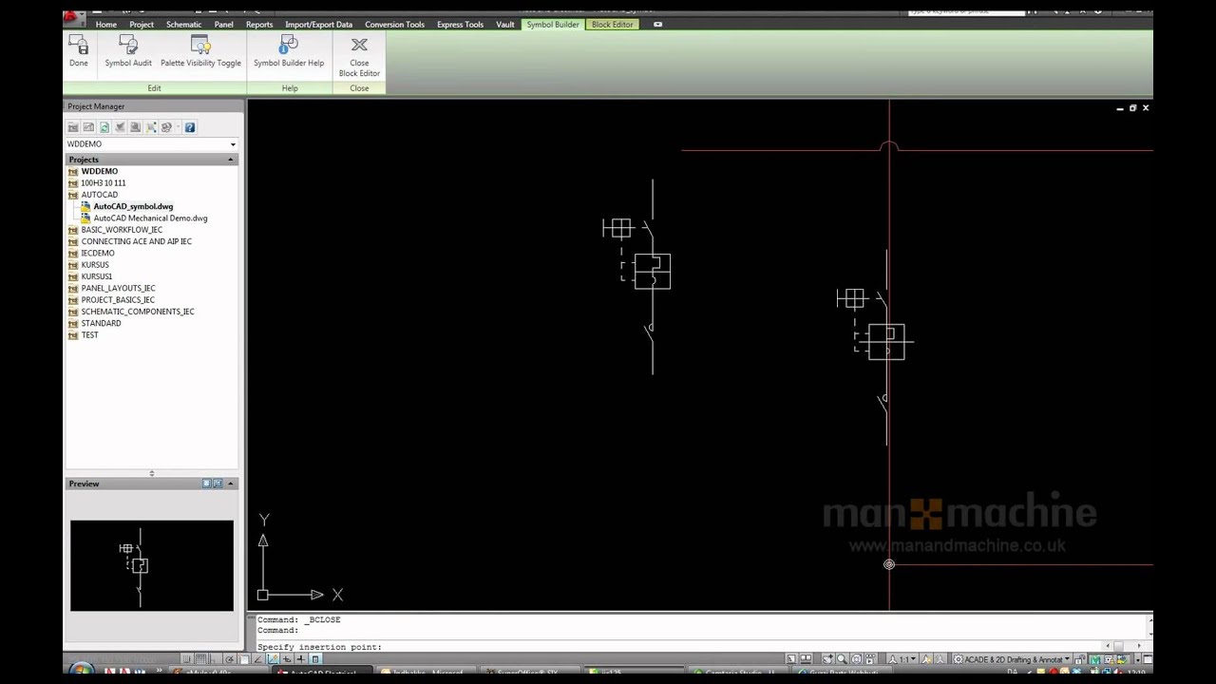Switch to Block Editor tab
1216x684 pixels.
point(613,25)
